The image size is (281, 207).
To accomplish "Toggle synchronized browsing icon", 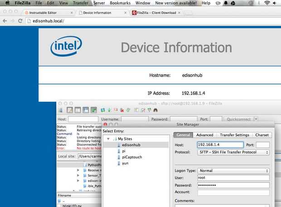I will click(149, 110).
